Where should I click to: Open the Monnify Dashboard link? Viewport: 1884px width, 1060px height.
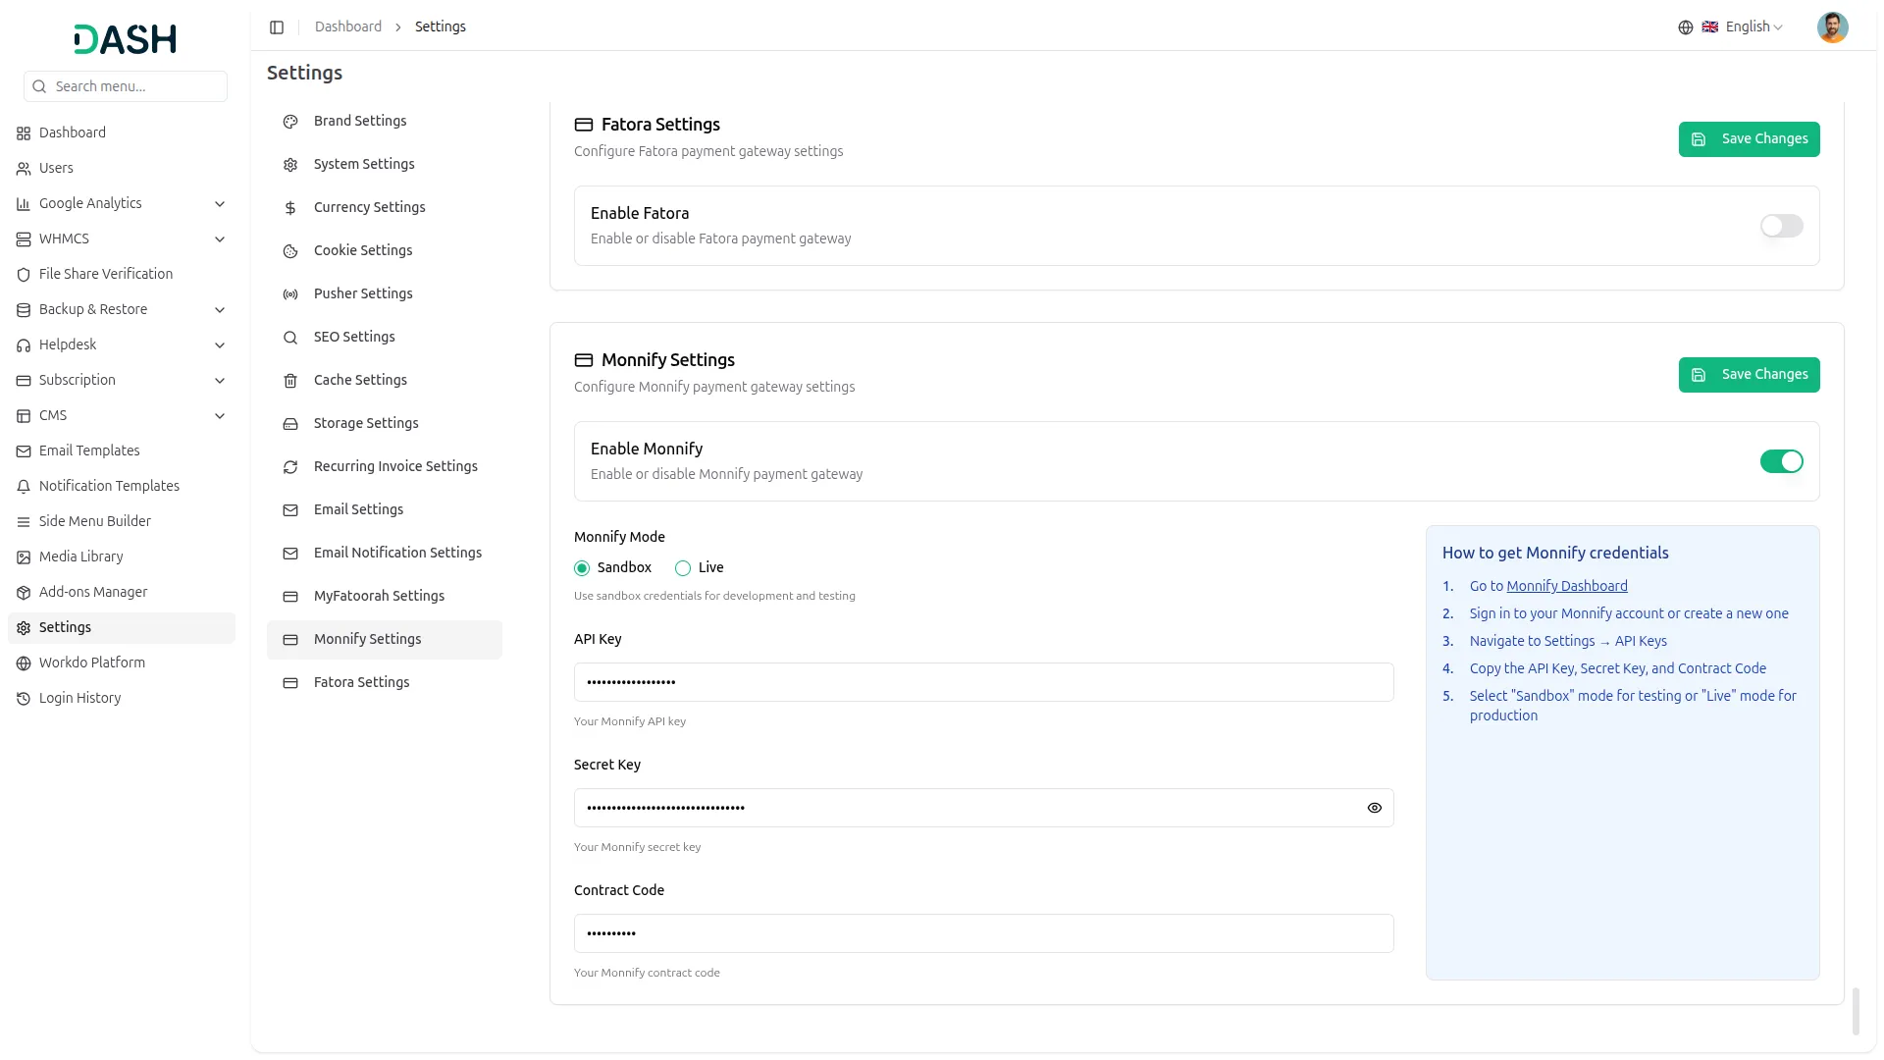(1567, 586)
